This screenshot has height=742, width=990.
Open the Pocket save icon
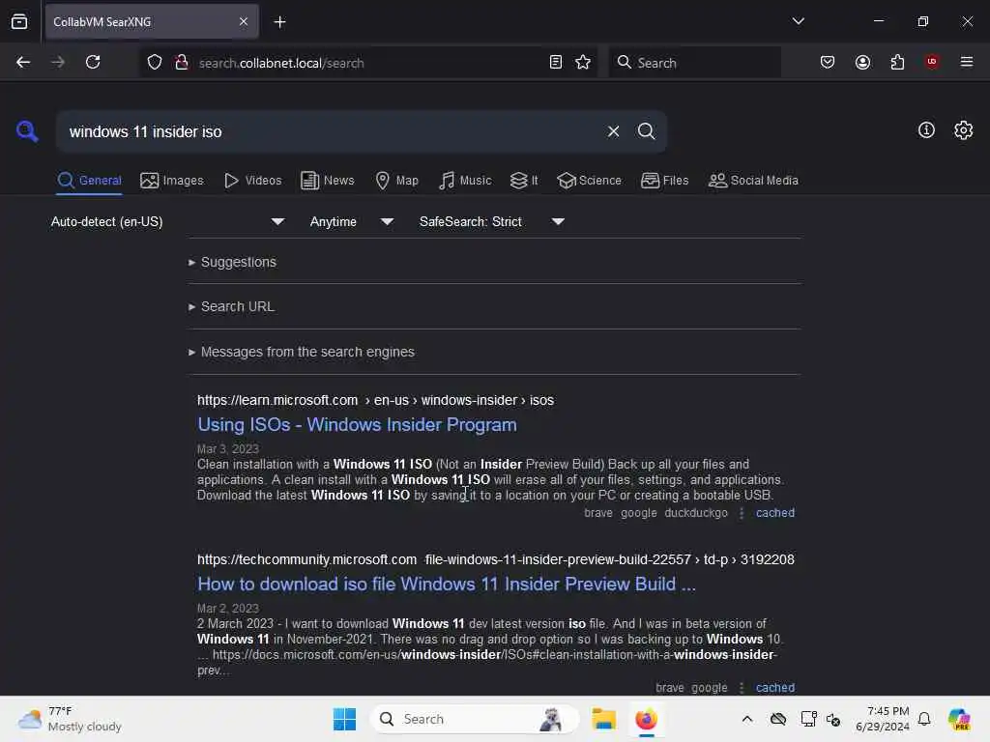tap(828, 62)
